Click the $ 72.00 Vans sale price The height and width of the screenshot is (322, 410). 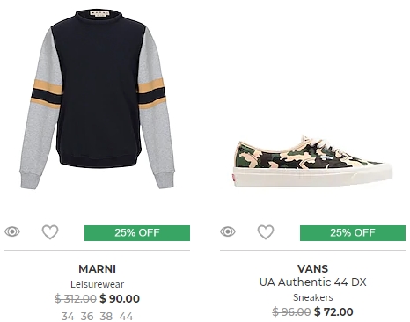[333, 311]
